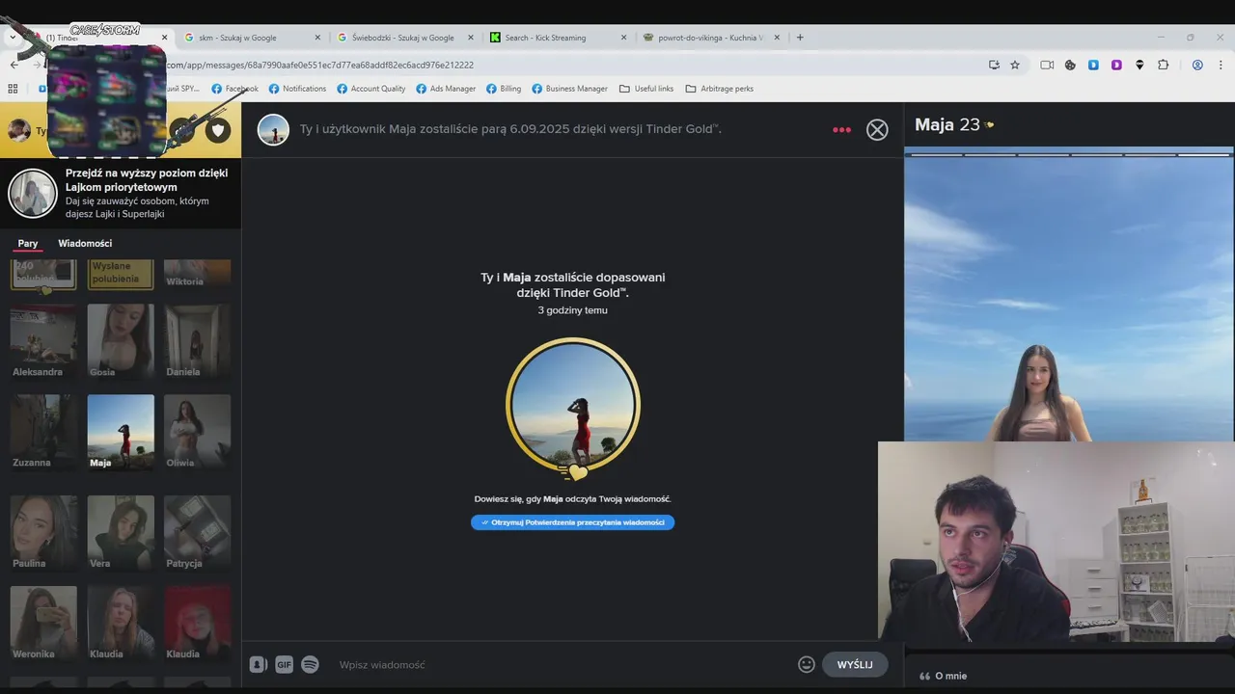This screenshot has height=694, width=1235.
Task: Expand Arbitrage perks bookmark folder
Action: pos(719,89)
